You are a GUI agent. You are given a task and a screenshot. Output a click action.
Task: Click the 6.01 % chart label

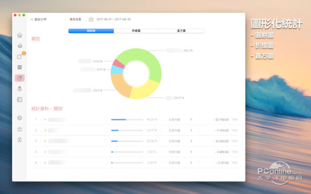click(x=101, y=70)
